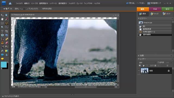Open レイヤー panel options menu
Screen dimensions: 174x98
point(172,59)
